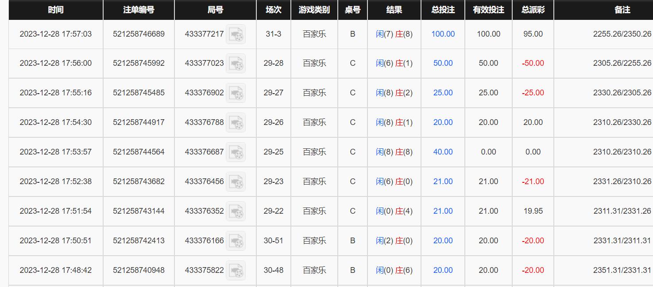The height and width of the screenshot is (287, 653).
Task: Click the 结果 column header
Action: point(394,10)
